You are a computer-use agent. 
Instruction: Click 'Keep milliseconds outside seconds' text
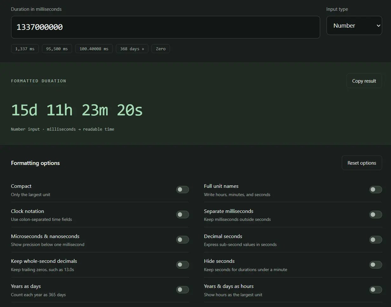pyautogui.click(x=237, y=219)
